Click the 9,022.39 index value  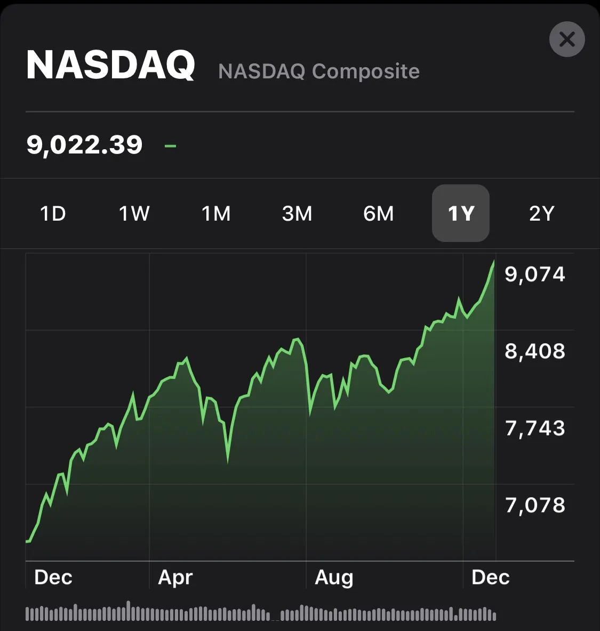coord(85,145)
